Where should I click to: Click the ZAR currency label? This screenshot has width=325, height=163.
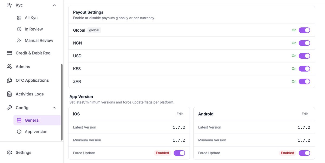pyautogui.click(x=77, y=81)
